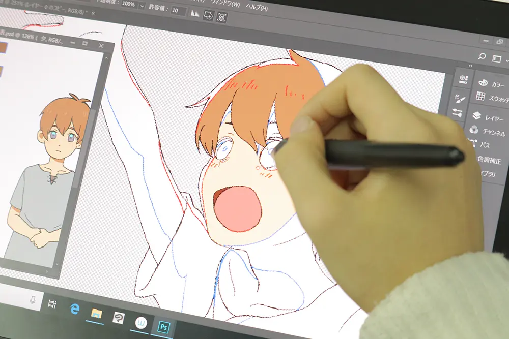Expand the panel dock with double-chevron
This screenshot has height=339, width=509.
471,66
